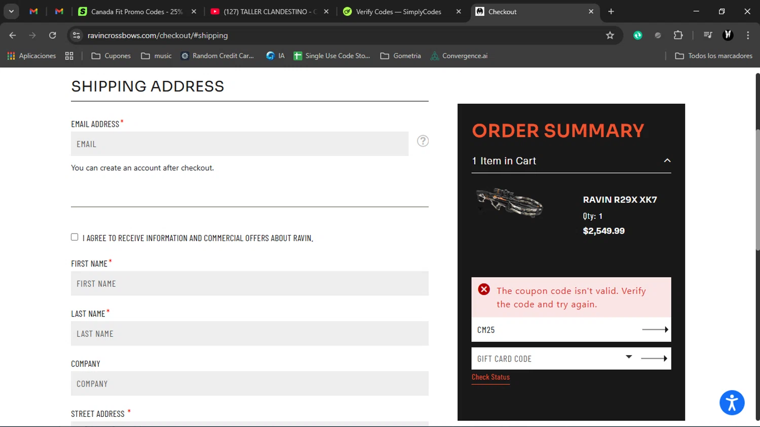This screenshot has width=760, height=427.
Task: Bookmark this page with the star icon
Action: [610, 35]
